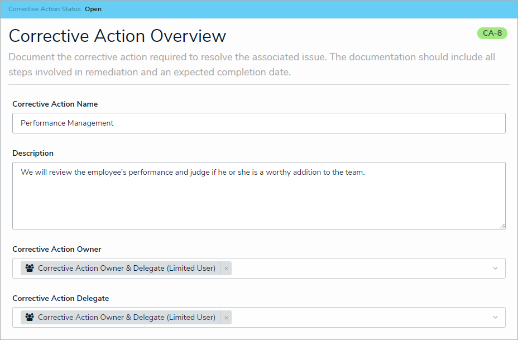Click the Corrective Action Overview heading

117,36
